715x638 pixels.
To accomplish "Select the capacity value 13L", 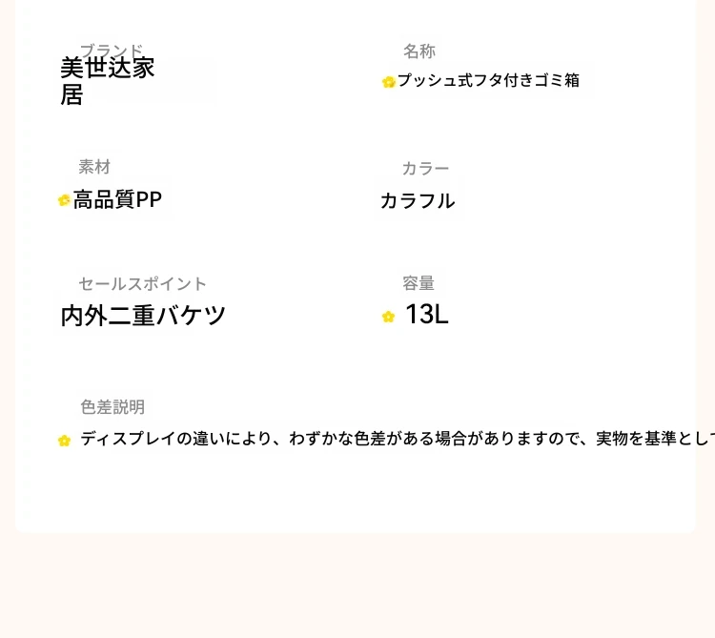I will pyautogui.click(x=427, y=315).
